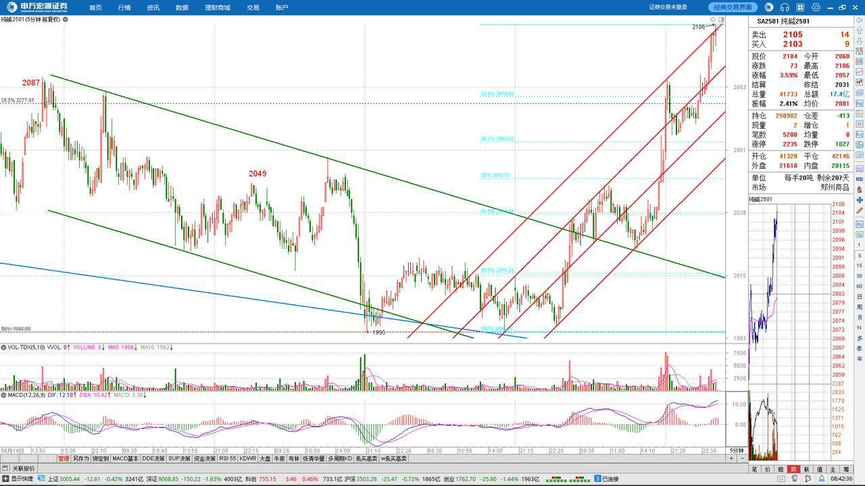Select the pencil drawing tool icon
This screenshot has height=486, width=865.
point(859,211)
